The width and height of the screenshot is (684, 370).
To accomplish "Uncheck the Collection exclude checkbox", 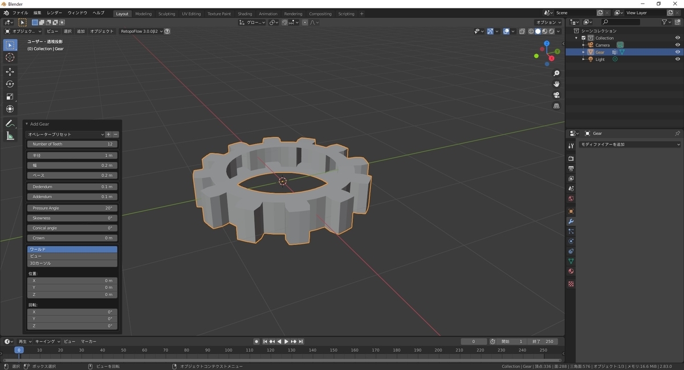I will coord(583,38).
